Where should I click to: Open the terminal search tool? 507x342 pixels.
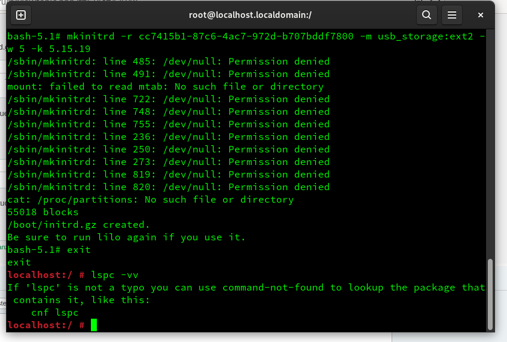tap(426, 15)
